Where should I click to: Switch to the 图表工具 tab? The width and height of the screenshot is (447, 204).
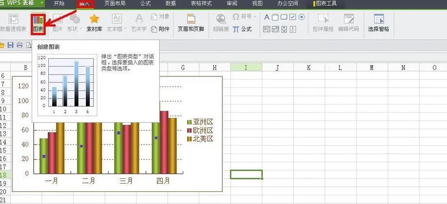[325, 3]
